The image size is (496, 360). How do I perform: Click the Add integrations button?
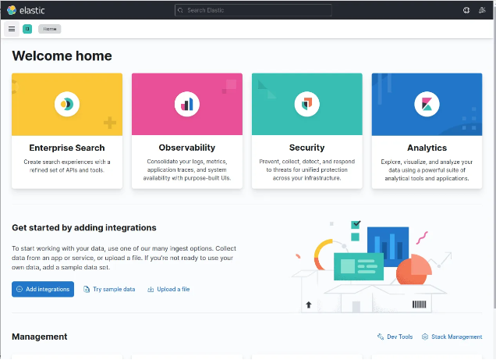tap(43, 289)
